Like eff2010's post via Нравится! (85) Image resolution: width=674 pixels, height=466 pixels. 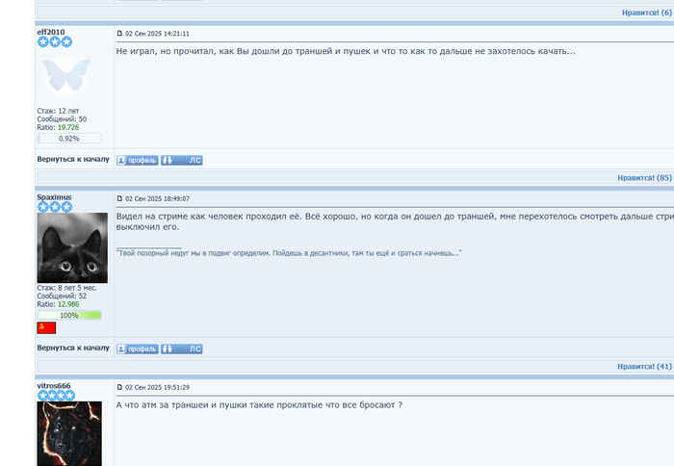point(644,177)
